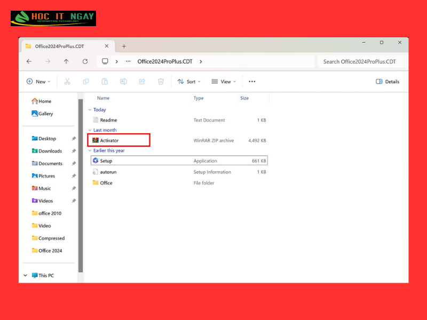The width and height of the screenshot is (427, 320).
Task: Open the Office 2024 folder in sidebar
Action: 47,251
